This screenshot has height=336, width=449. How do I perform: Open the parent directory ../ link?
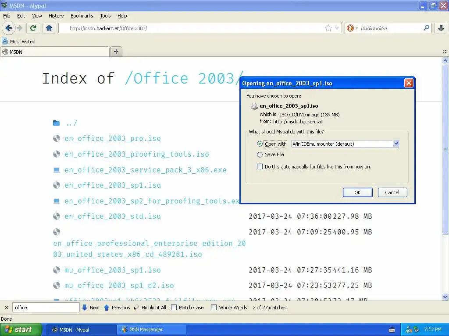click(71, 123)
